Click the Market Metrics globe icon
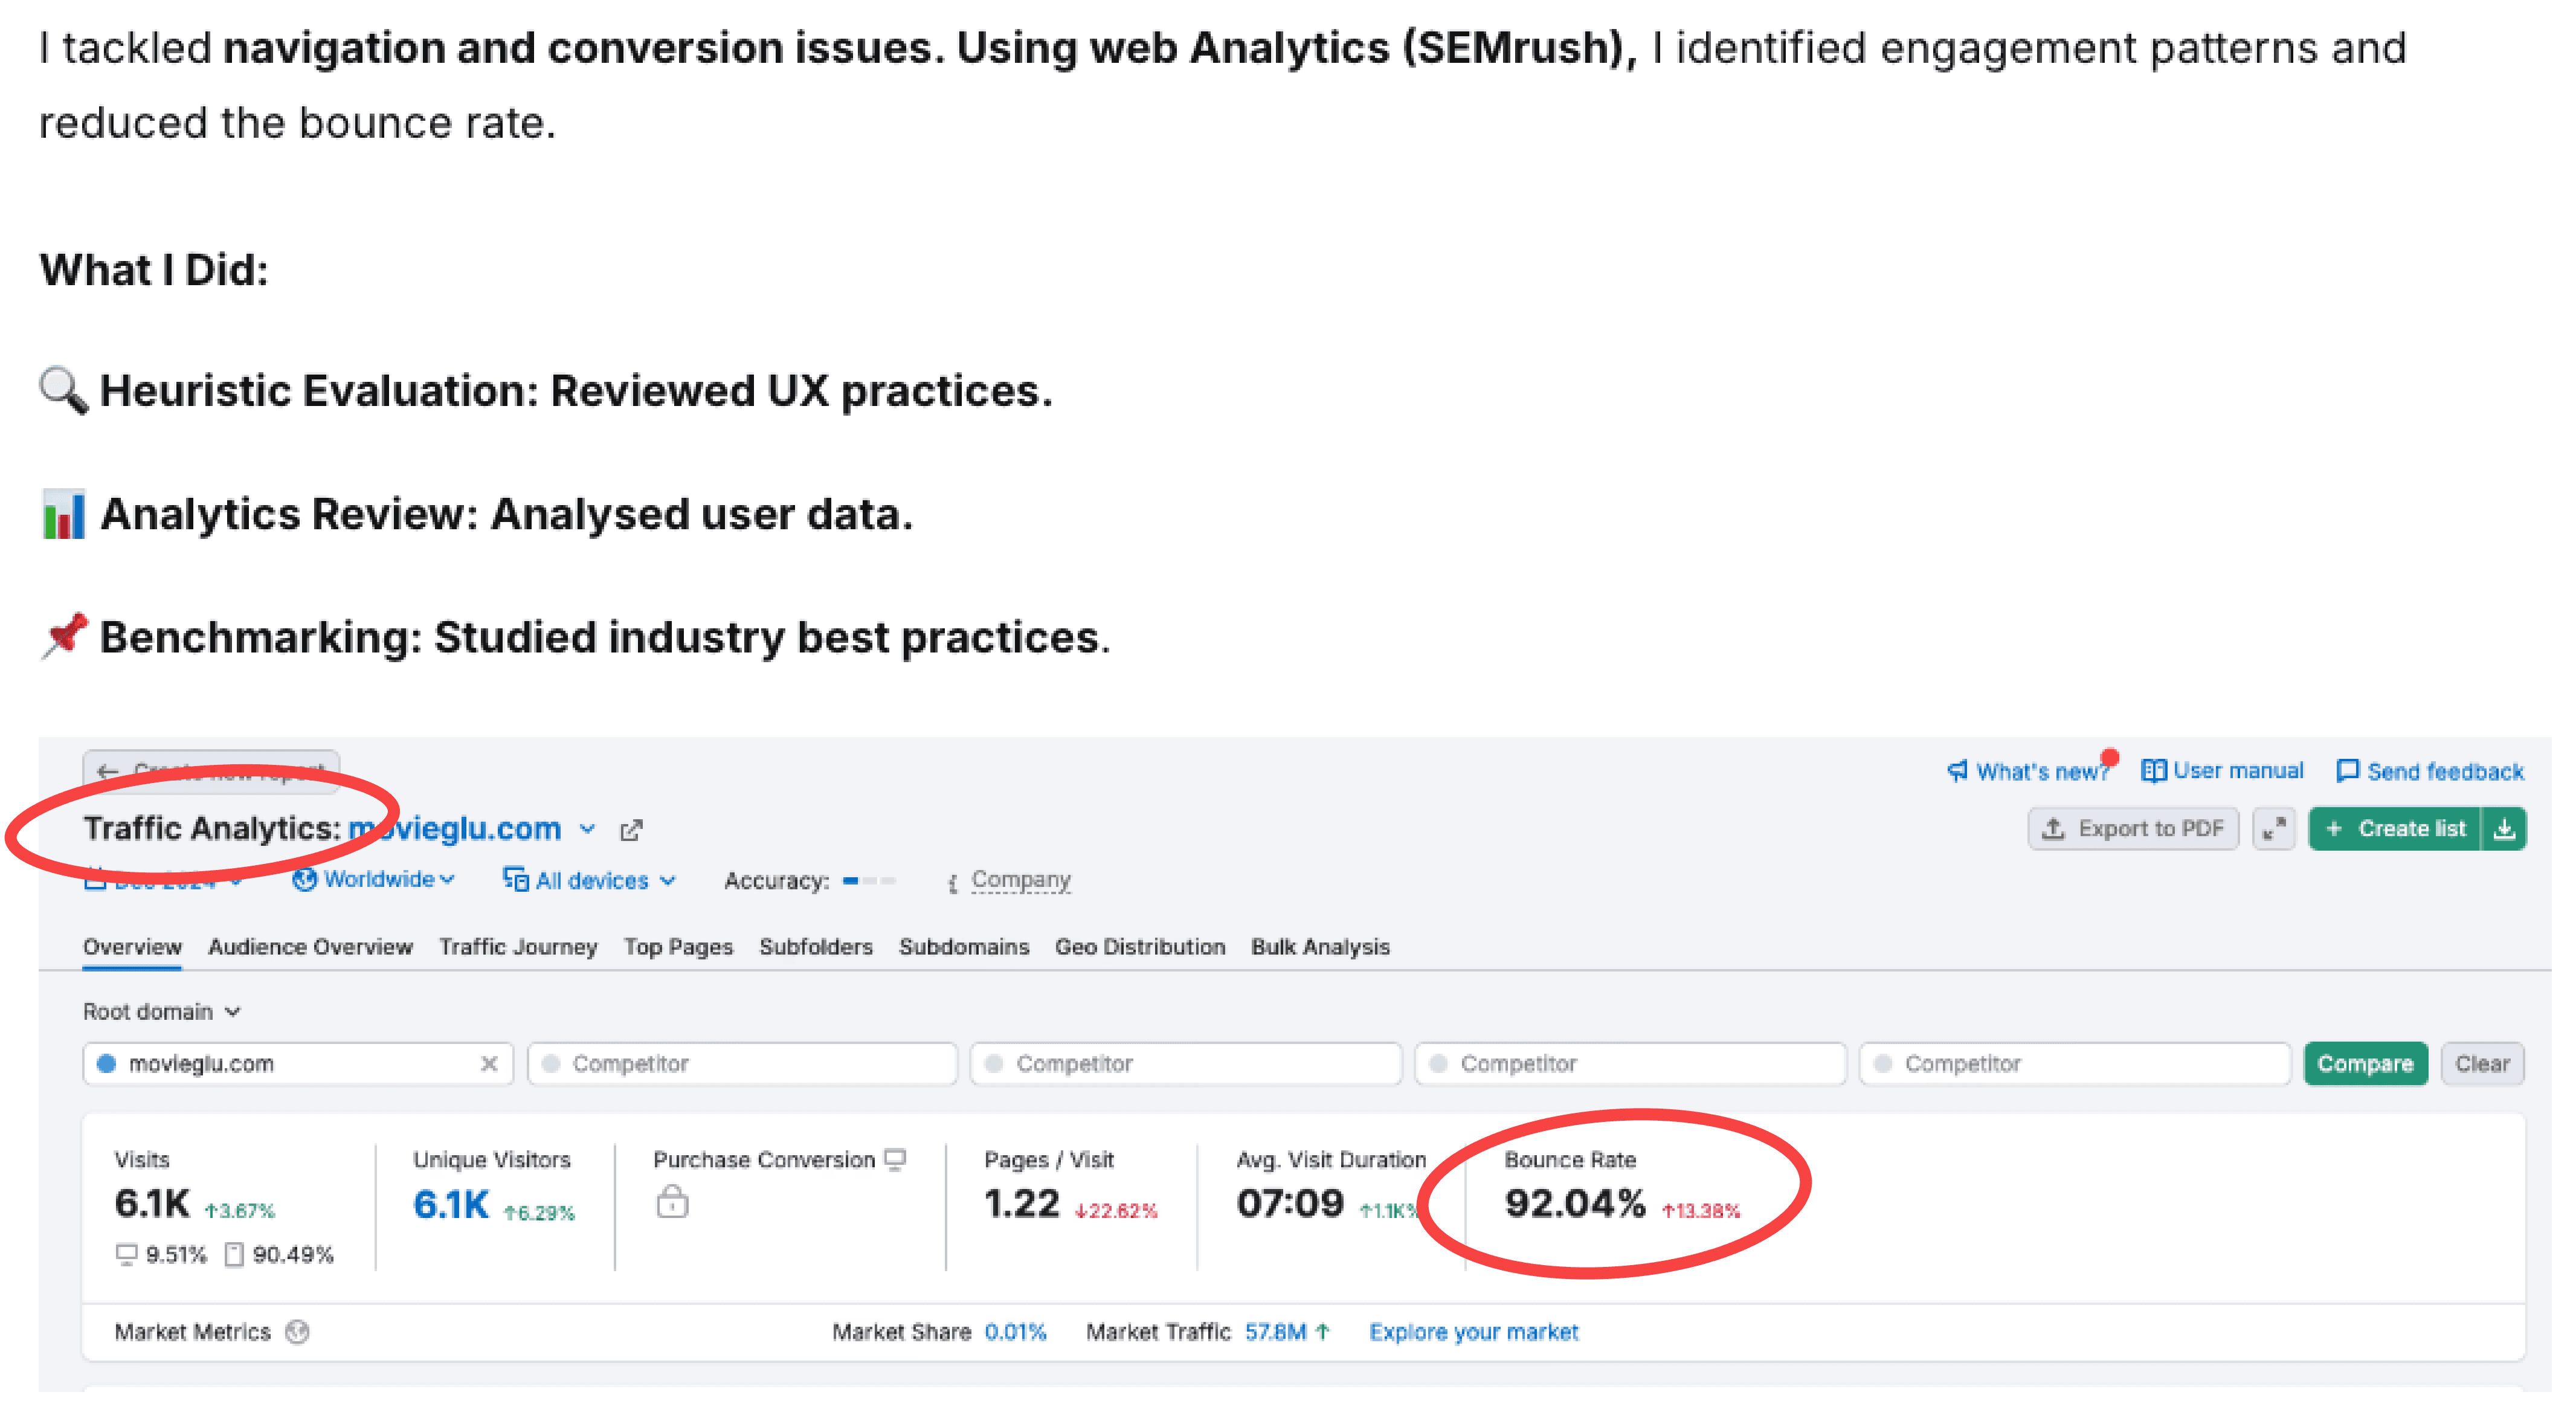The image size is (2576, 1421). [x=297, y=1332]
